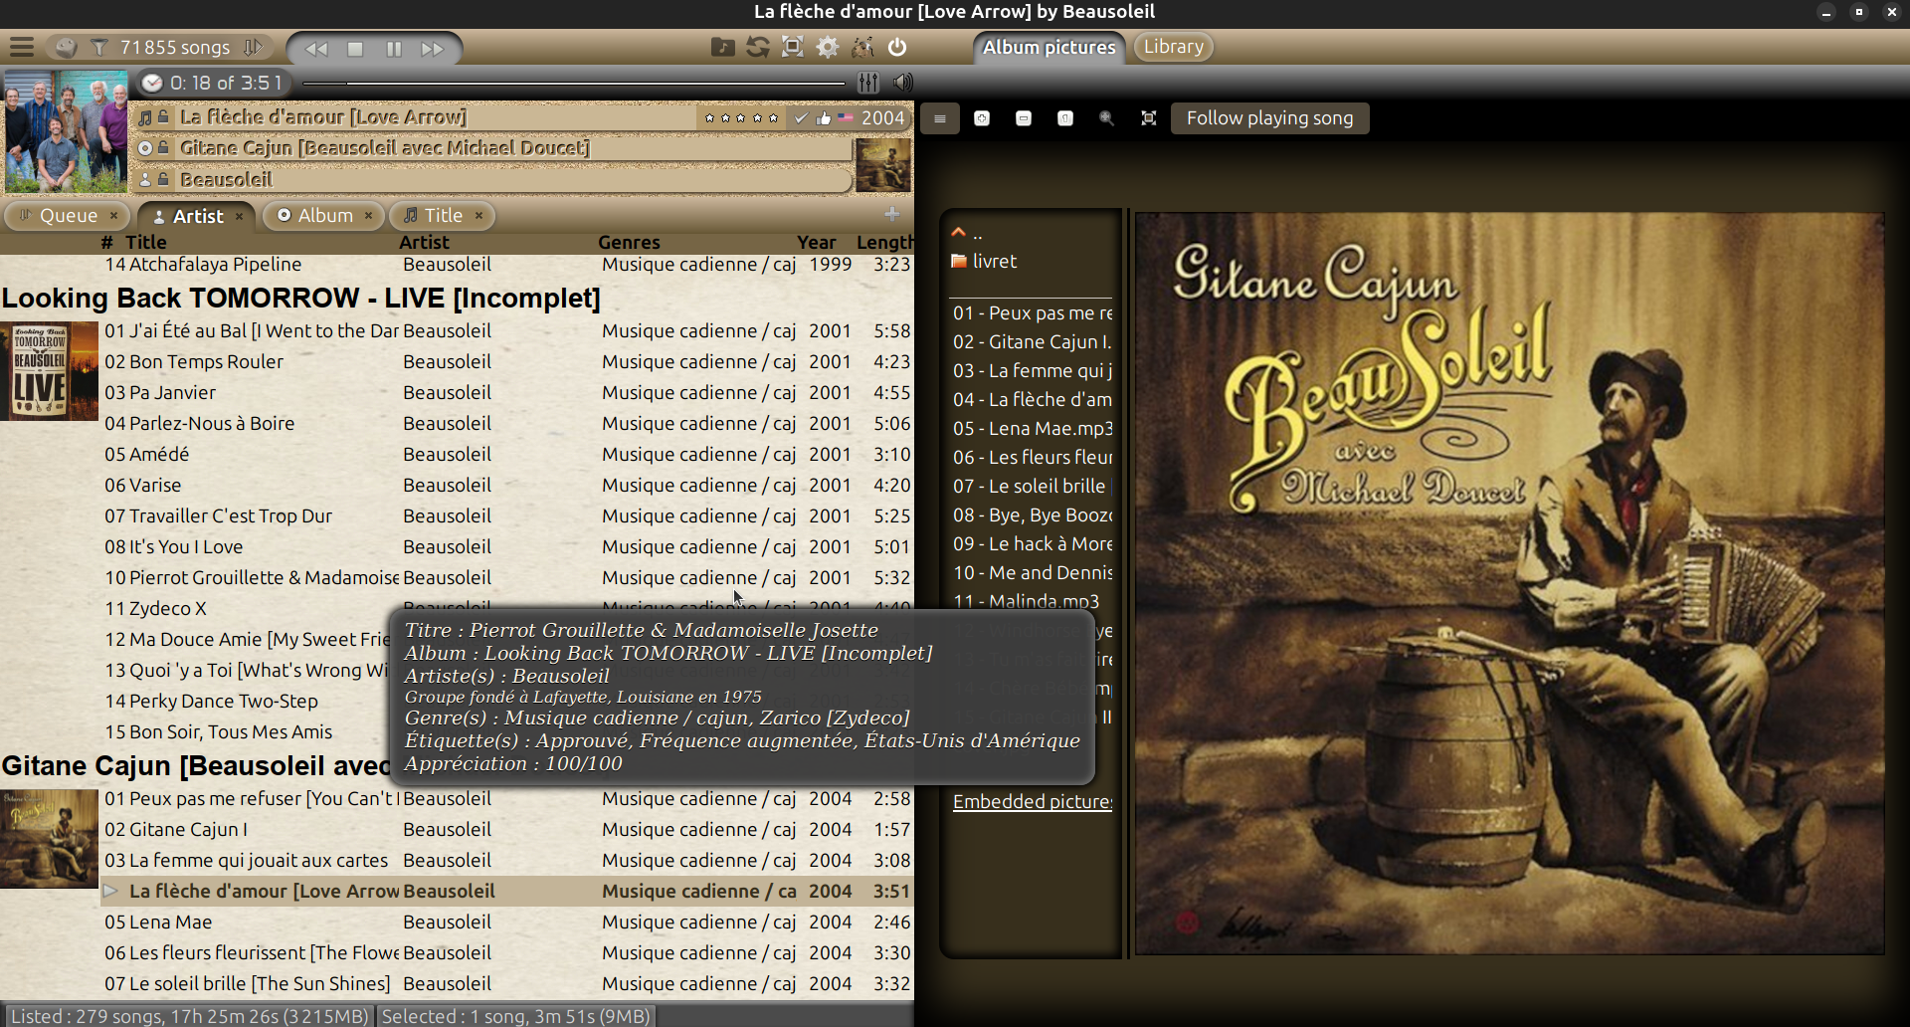Open the main hamburger menu
This screenshot has height=1027, width=1910.
(x=22, y=47)
